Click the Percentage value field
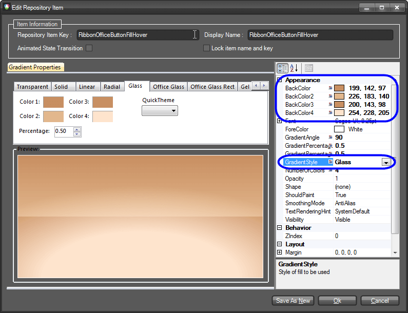408x313 pixels. click(64, 131)
